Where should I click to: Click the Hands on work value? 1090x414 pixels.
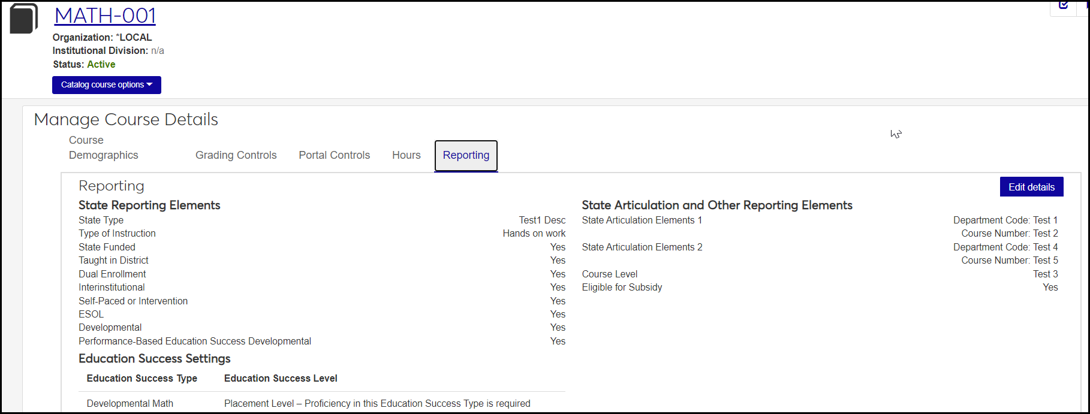[x=534, y=234]
